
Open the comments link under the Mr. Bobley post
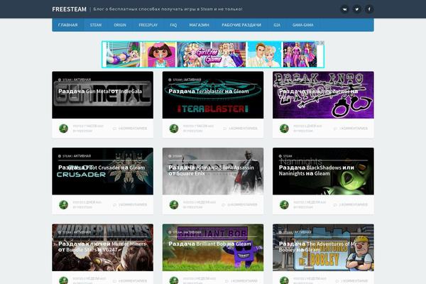coord(351,281)
